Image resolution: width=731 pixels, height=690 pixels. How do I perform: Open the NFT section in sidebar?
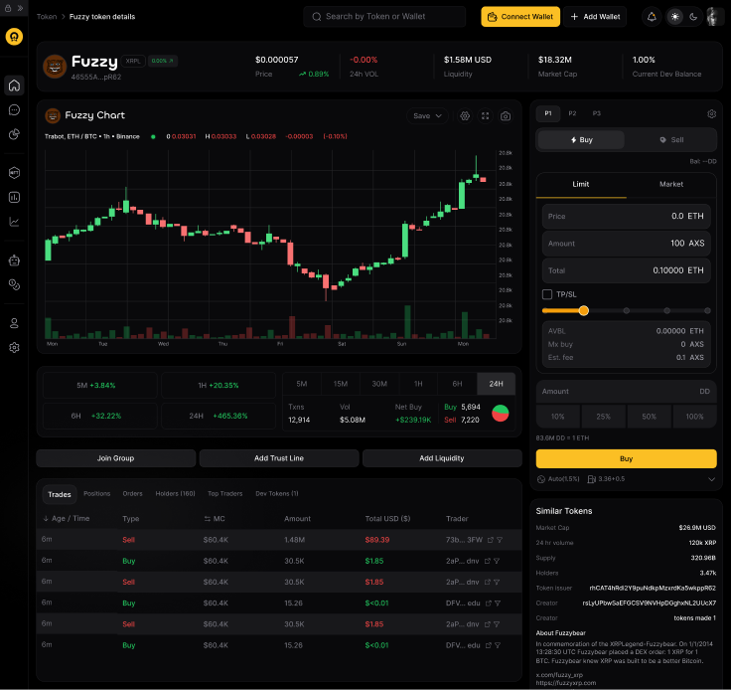(x=14, y=172)
